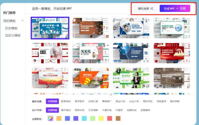This screenshot has width=199, height=125.
Task: Pick the orange theme color swatch
Action: (59, 118)
